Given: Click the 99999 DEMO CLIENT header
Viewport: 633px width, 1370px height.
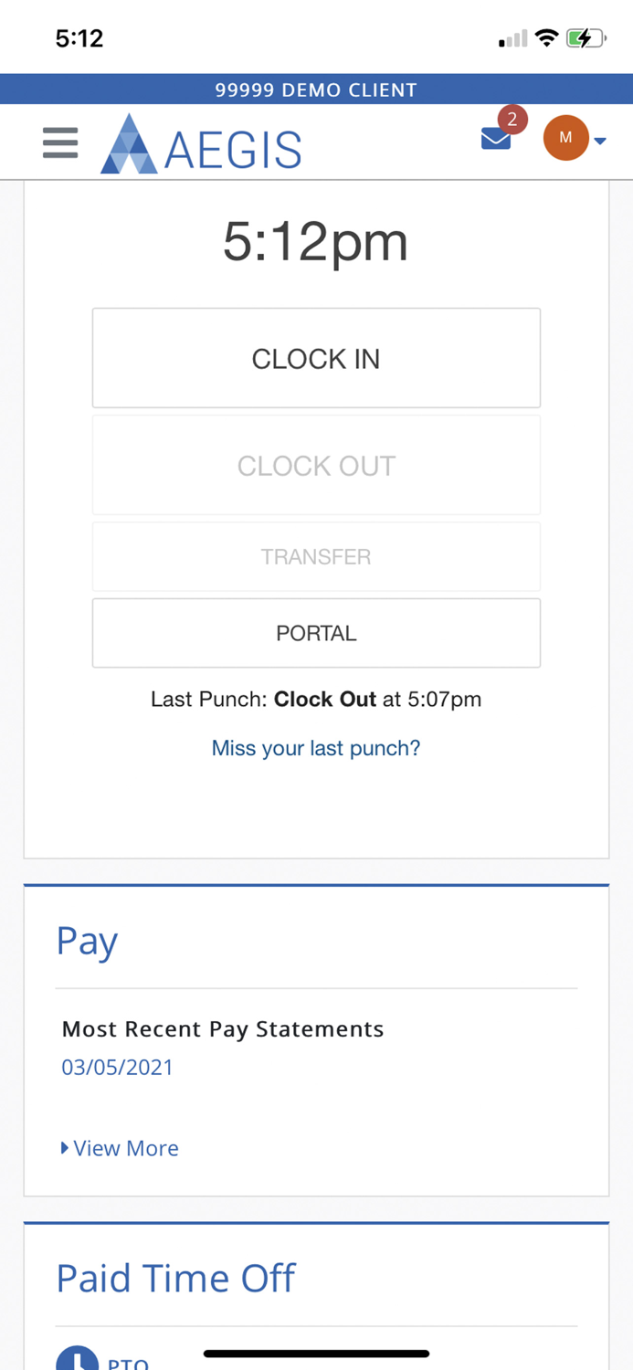Looking at the screenshot, I should 316,89.
